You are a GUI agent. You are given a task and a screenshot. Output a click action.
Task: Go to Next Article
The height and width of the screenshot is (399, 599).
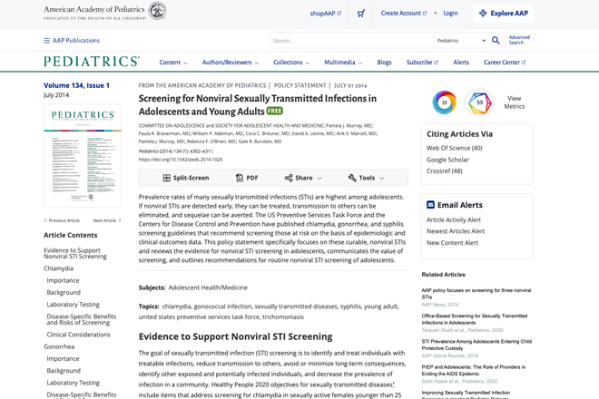pyautogui.click(x=107, y=220)
